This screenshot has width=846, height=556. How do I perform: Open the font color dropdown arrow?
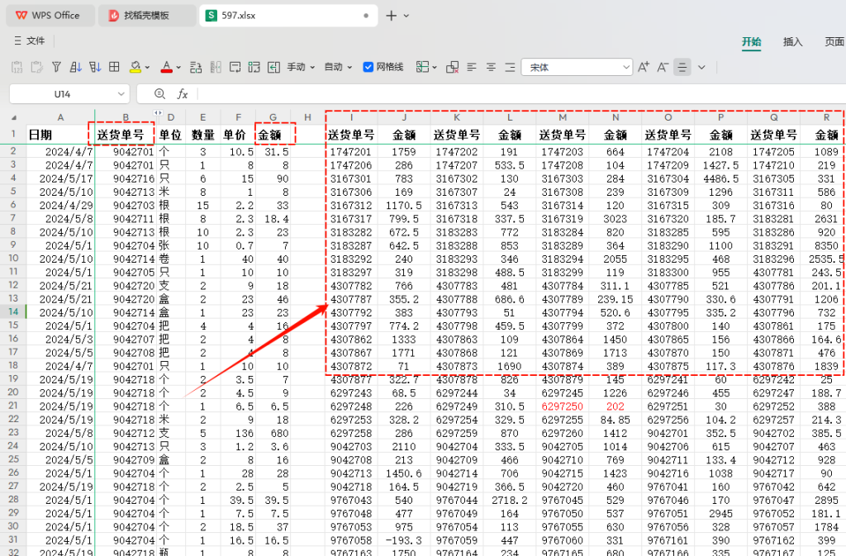point(178,68)
